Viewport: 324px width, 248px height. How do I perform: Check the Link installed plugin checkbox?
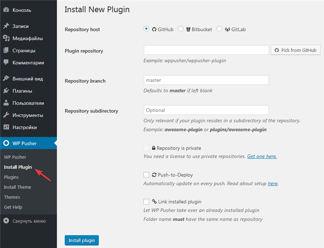coord(146,202)
